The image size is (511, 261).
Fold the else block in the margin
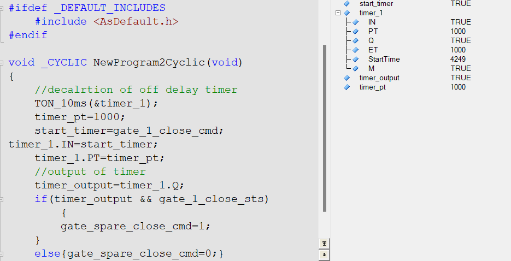tap(2, 254)
